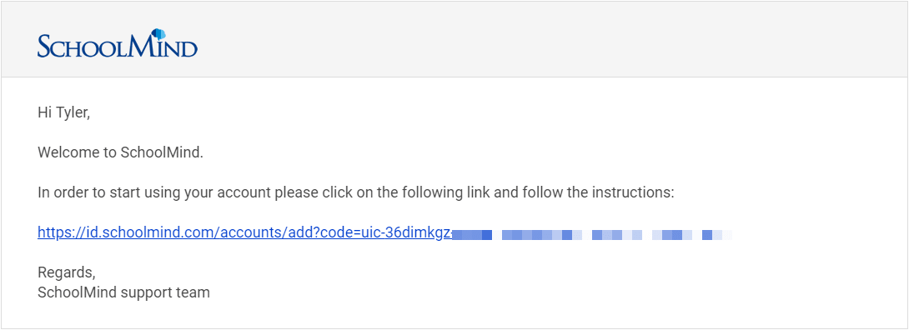
Task: Click the name "Tyler" in the greeting
Action: pyautogui.click(x=72, y=112)
